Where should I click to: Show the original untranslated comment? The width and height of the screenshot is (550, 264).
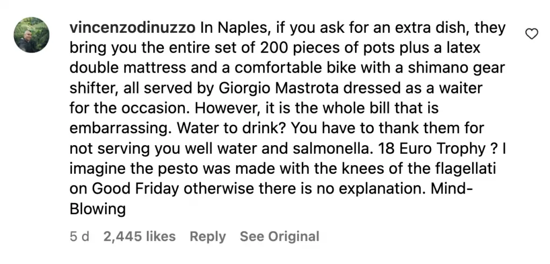point(279,236)
